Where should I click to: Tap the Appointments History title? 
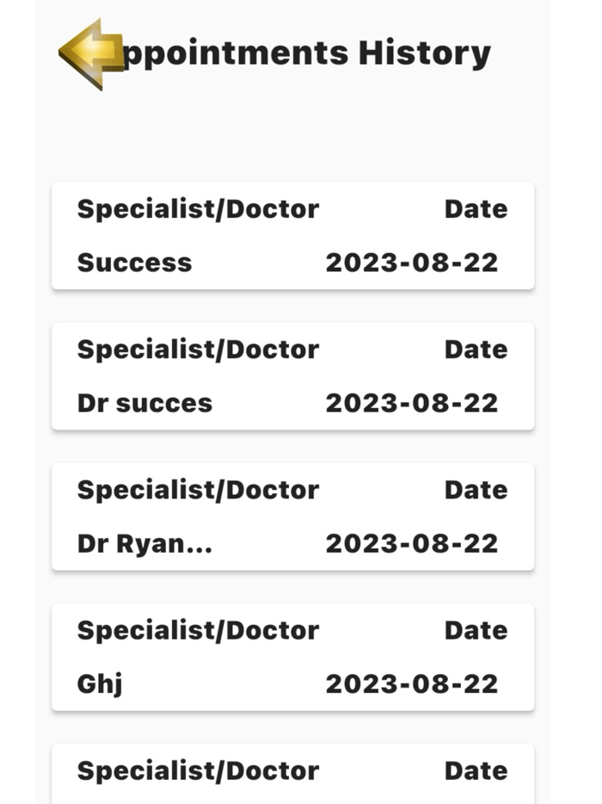[305, 52]
